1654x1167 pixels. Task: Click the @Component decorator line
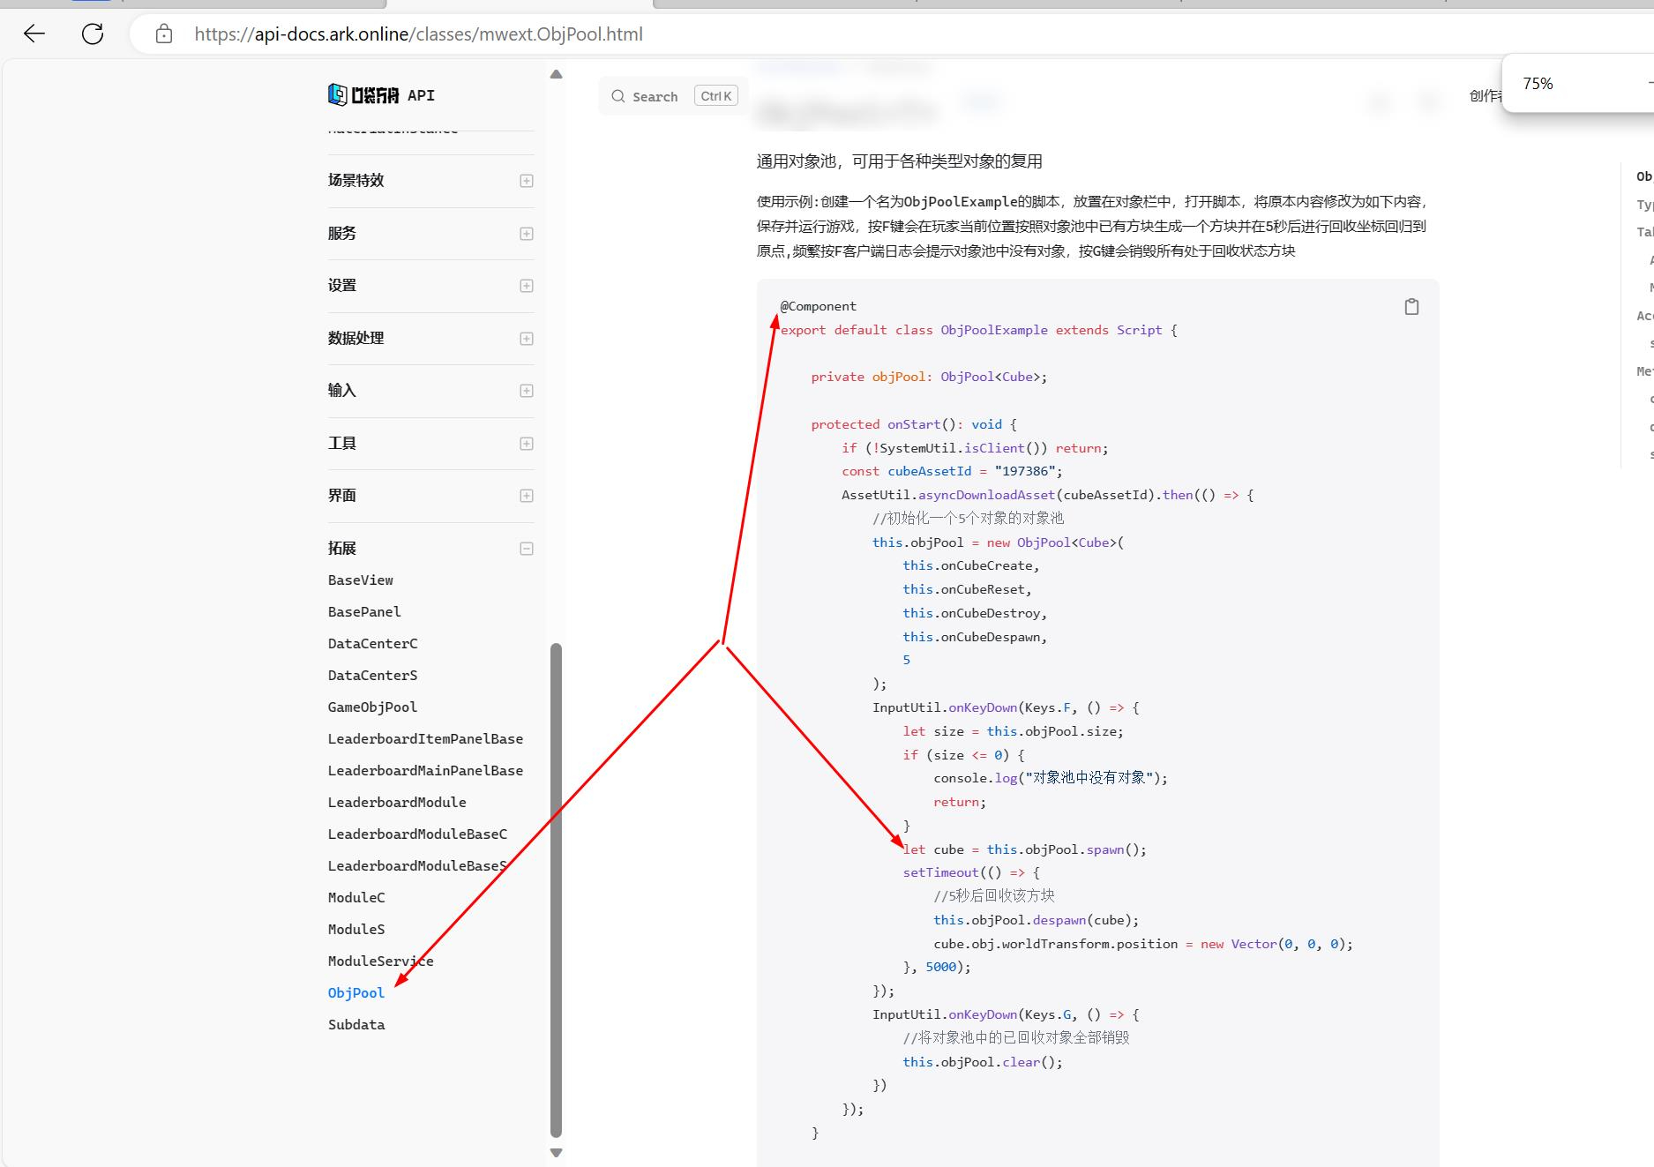pyautogui.click(x=818, y=306)
